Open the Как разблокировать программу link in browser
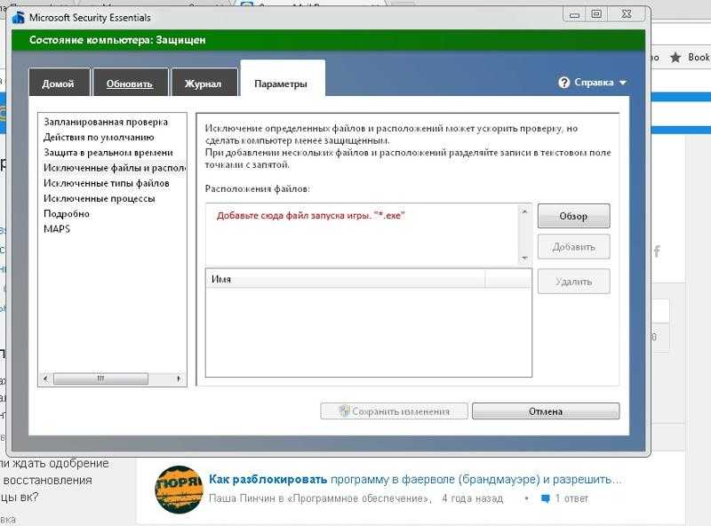Viewport: 711px width, 526px height. pos(415,479)
